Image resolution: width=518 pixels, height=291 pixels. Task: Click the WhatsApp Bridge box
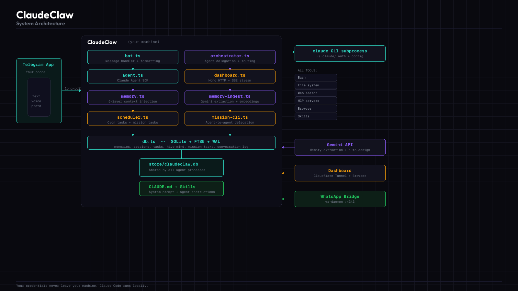click(340, 199)
